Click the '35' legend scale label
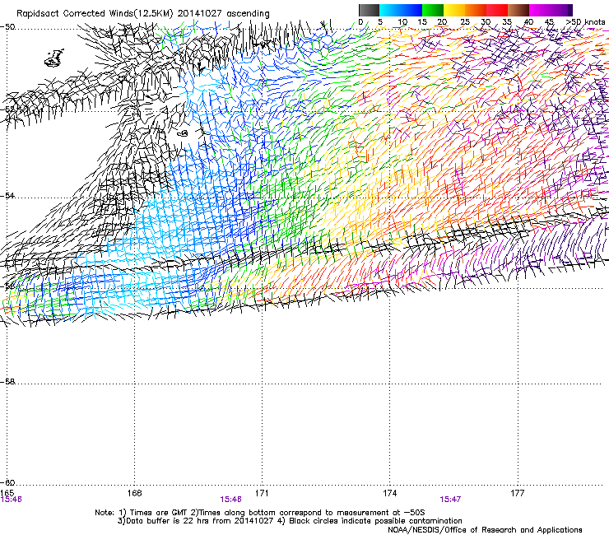This screenshot has height=535, width=609. (x=507, y=22)
